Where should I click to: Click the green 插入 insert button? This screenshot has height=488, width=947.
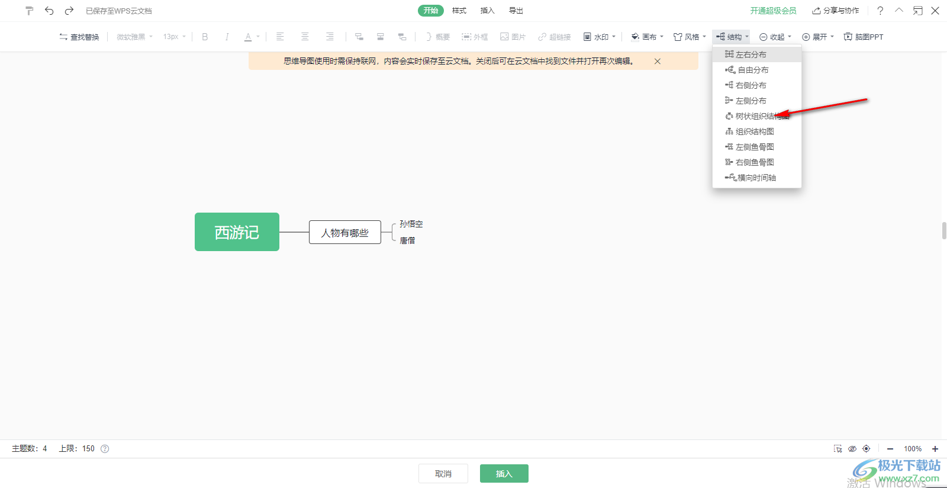pyautogui.click(x=504, y=474)
